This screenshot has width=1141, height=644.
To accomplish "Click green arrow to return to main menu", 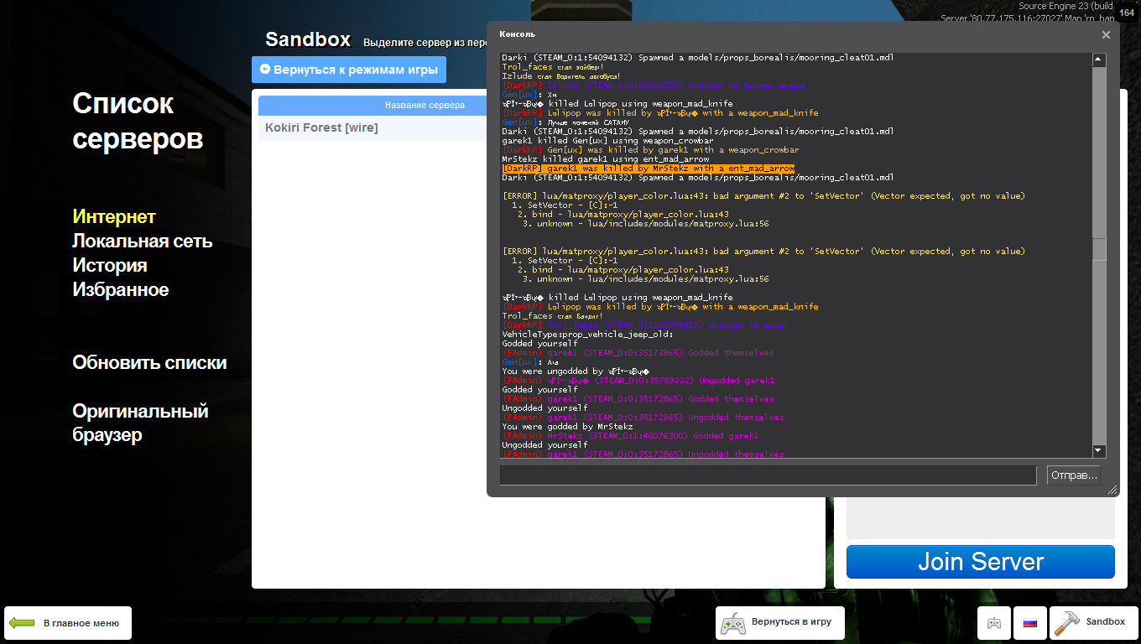I will pos(21,623).
